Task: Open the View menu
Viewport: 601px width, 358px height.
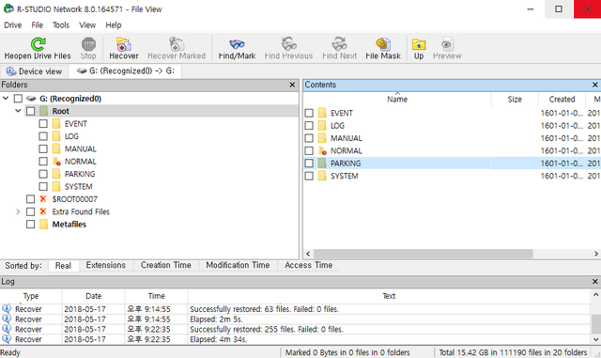Action: (x=87, y=25)
